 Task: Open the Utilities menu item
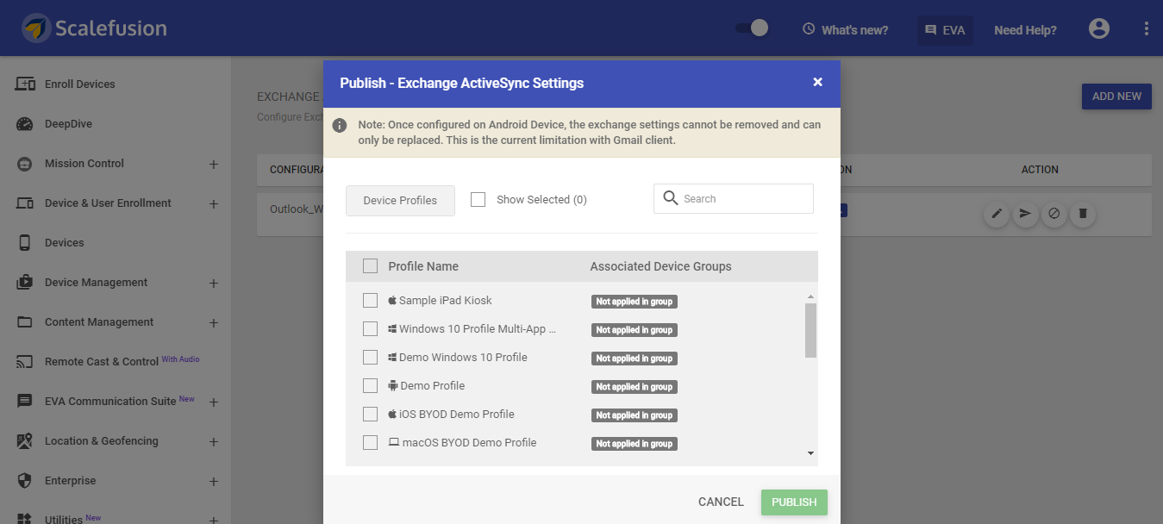pos(64,520)
